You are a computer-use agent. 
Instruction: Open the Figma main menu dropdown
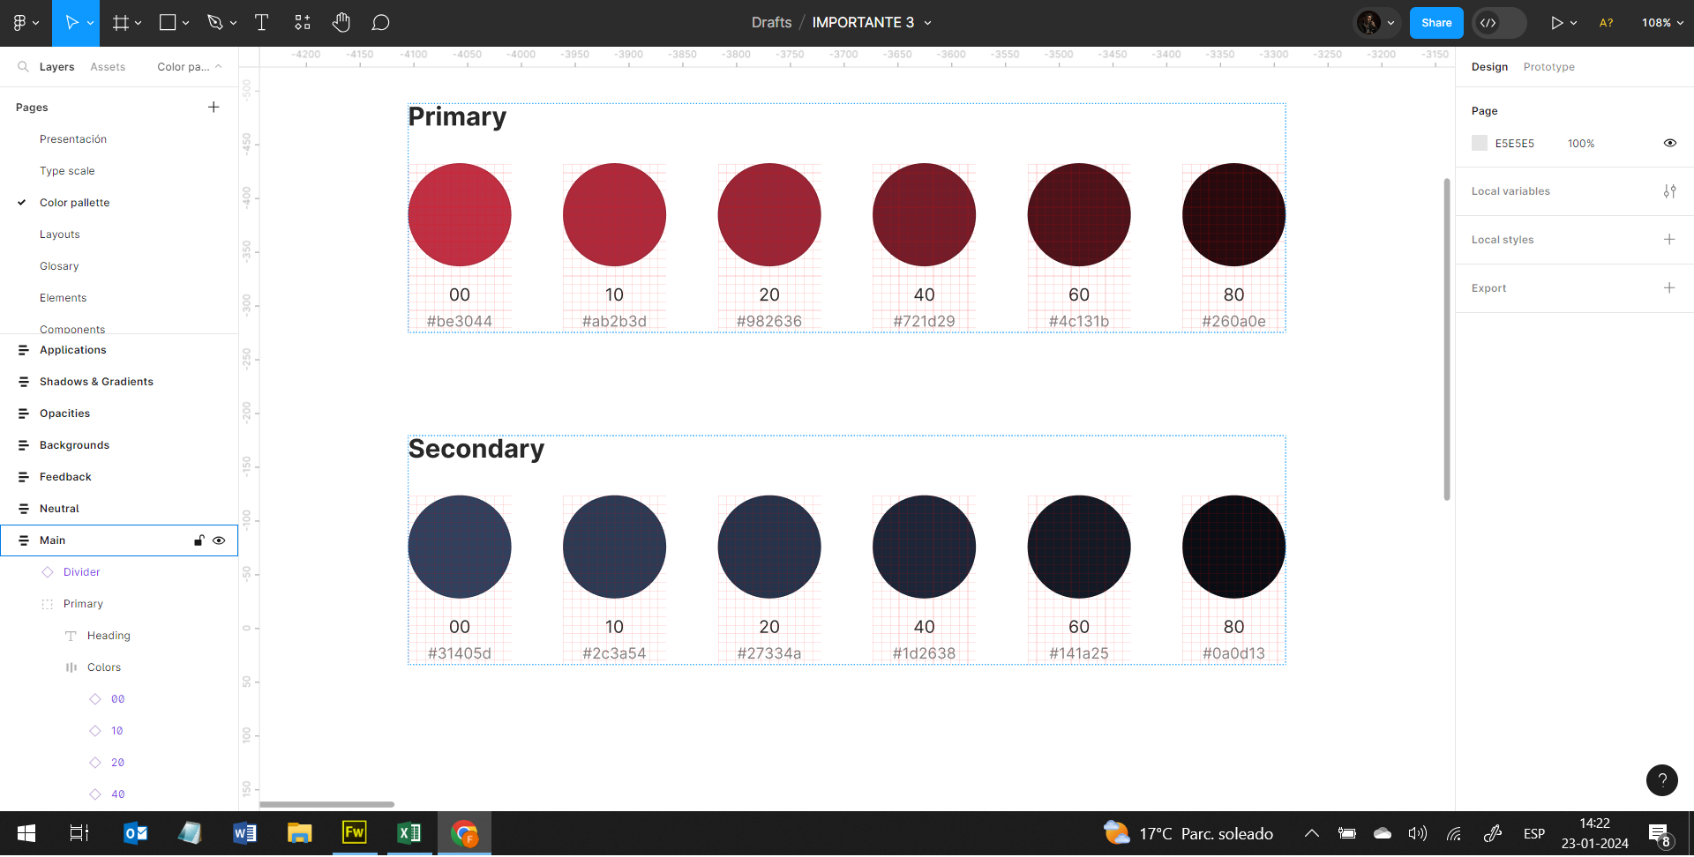[x=26, y=23]
